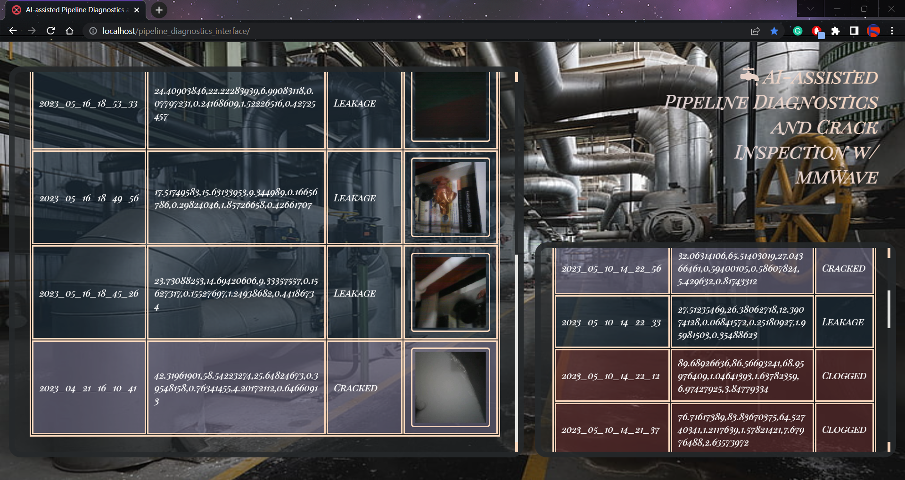View site information for localhost
The width and height of the screenshot is (905, 480).
[x=92, y=31]
